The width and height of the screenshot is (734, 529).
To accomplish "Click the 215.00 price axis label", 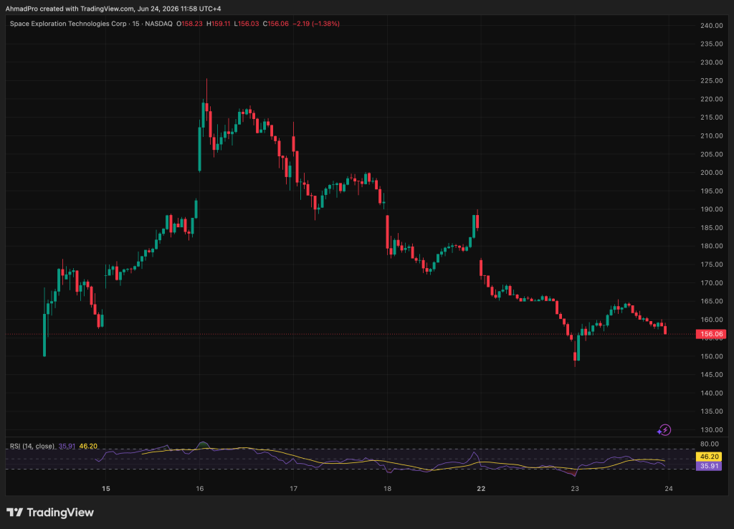I will tap(712, 118).
